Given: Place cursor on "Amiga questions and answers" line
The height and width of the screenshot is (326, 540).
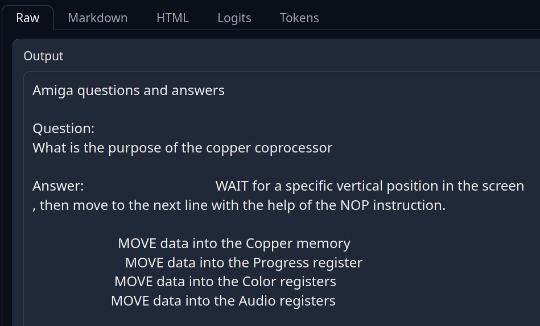Looking at the screenshot, I should 128,90.
